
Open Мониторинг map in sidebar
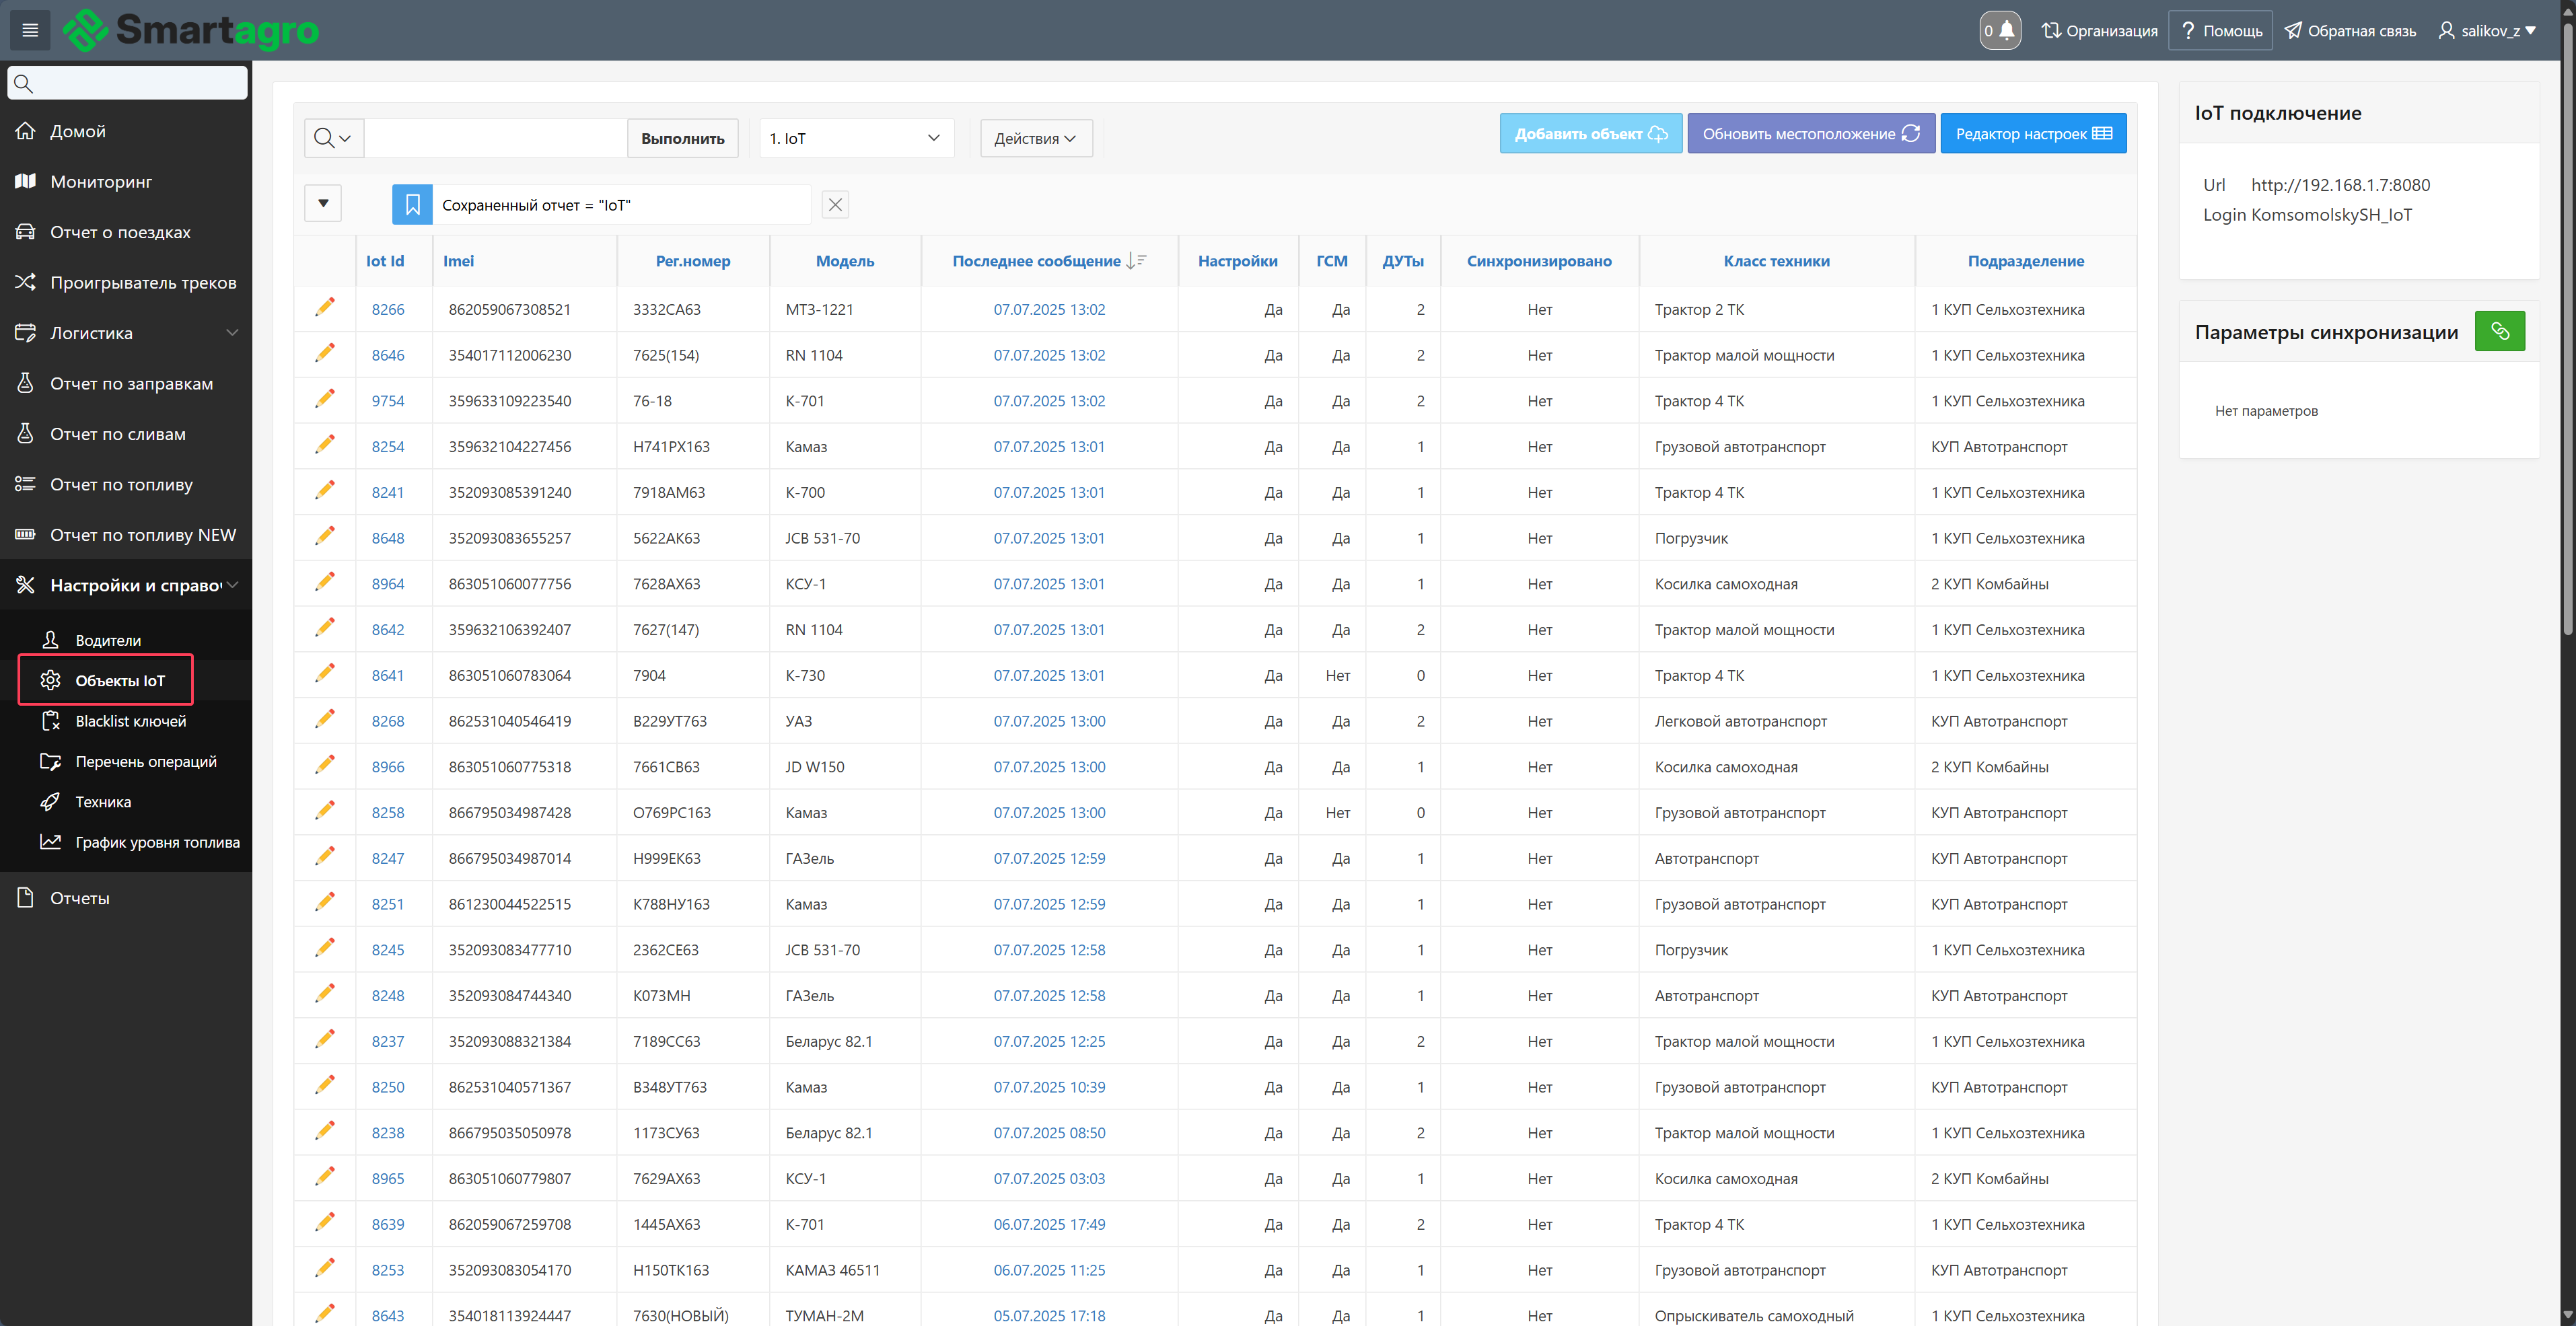(101, 182)
